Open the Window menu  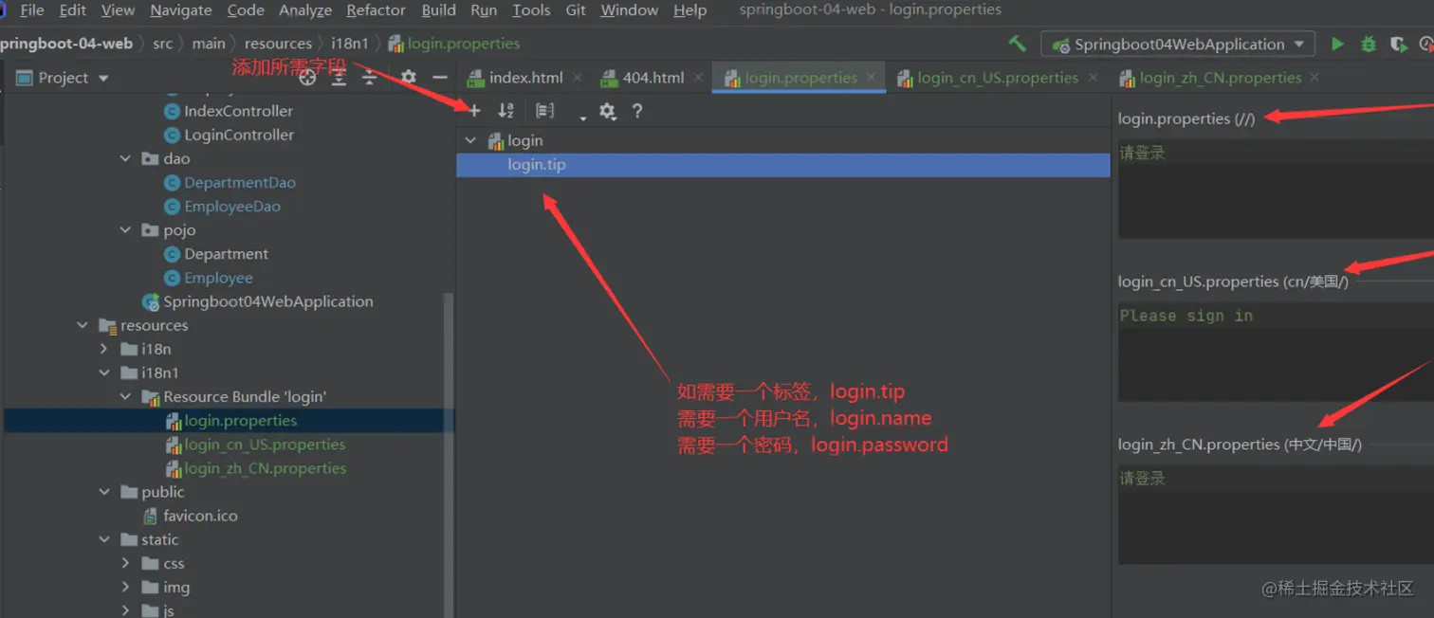coord(630,10)
